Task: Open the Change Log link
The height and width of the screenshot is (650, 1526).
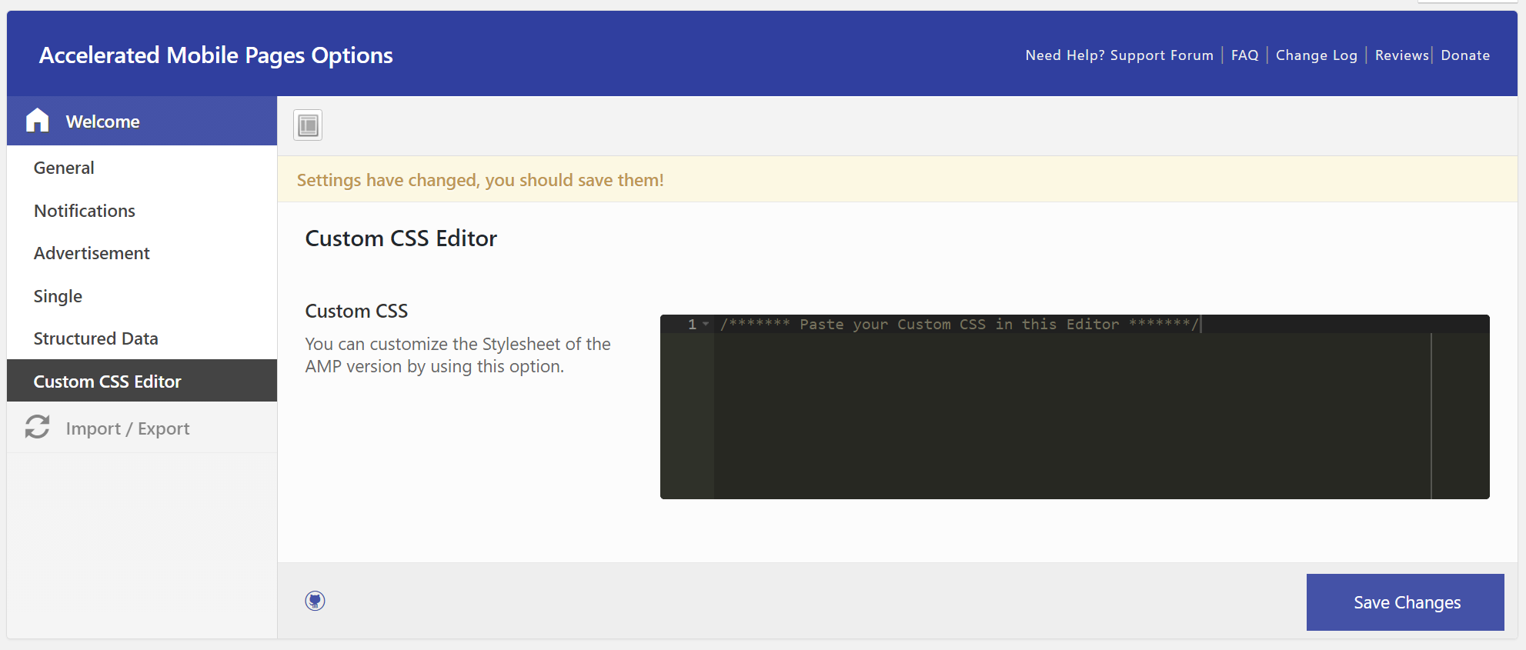Action: [1316, 55]
